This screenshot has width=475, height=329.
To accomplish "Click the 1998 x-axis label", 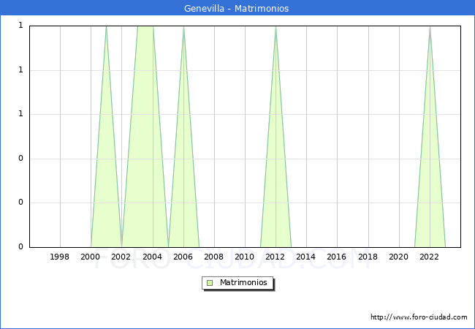I will click(60, 257).
